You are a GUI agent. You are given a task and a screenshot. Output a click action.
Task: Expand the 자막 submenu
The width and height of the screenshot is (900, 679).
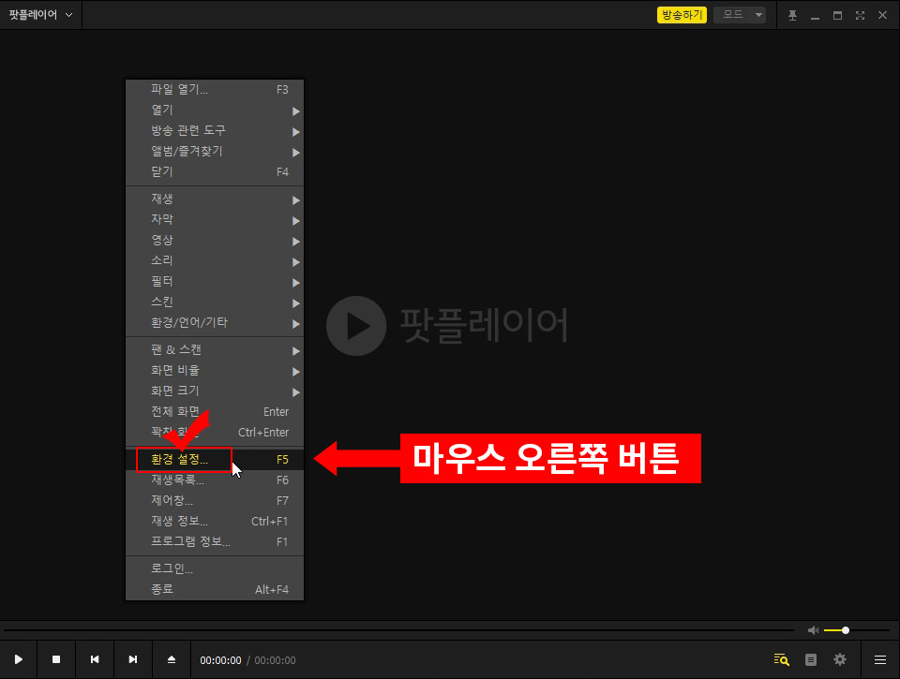click(x=215, y=220)
